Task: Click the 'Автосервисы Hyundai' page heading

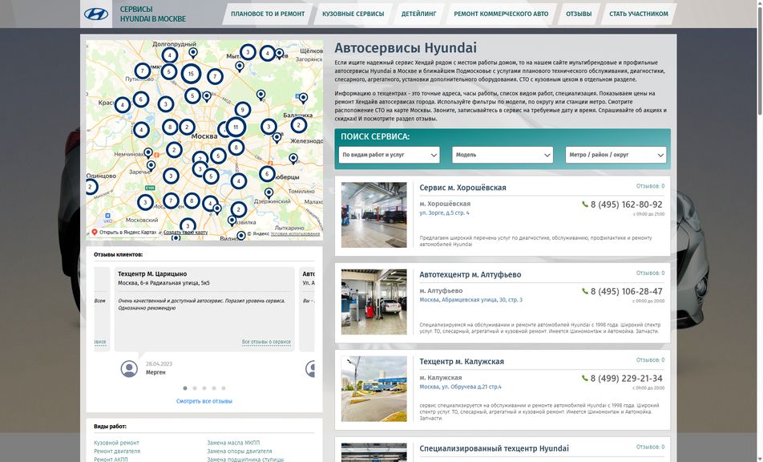Action: pos(406,47)
